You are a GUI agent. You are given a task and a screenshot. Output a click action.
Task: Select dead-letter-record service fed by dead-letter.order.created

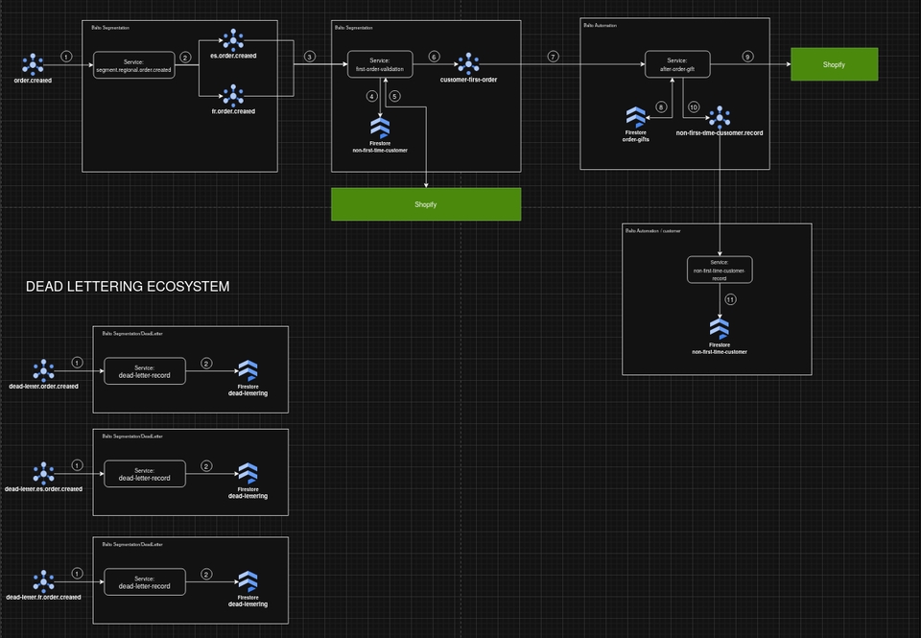145,371
